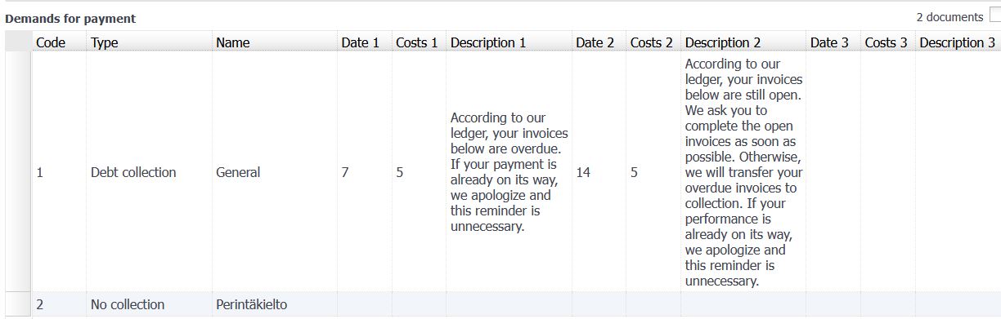Click the Description 2 column header

pyautogui.click(x=743, y=42)
